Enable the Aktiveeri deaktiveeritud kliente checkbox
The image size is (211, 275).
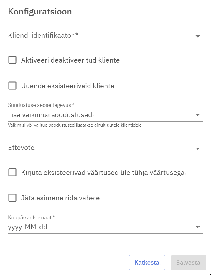(x=12, y=60)
